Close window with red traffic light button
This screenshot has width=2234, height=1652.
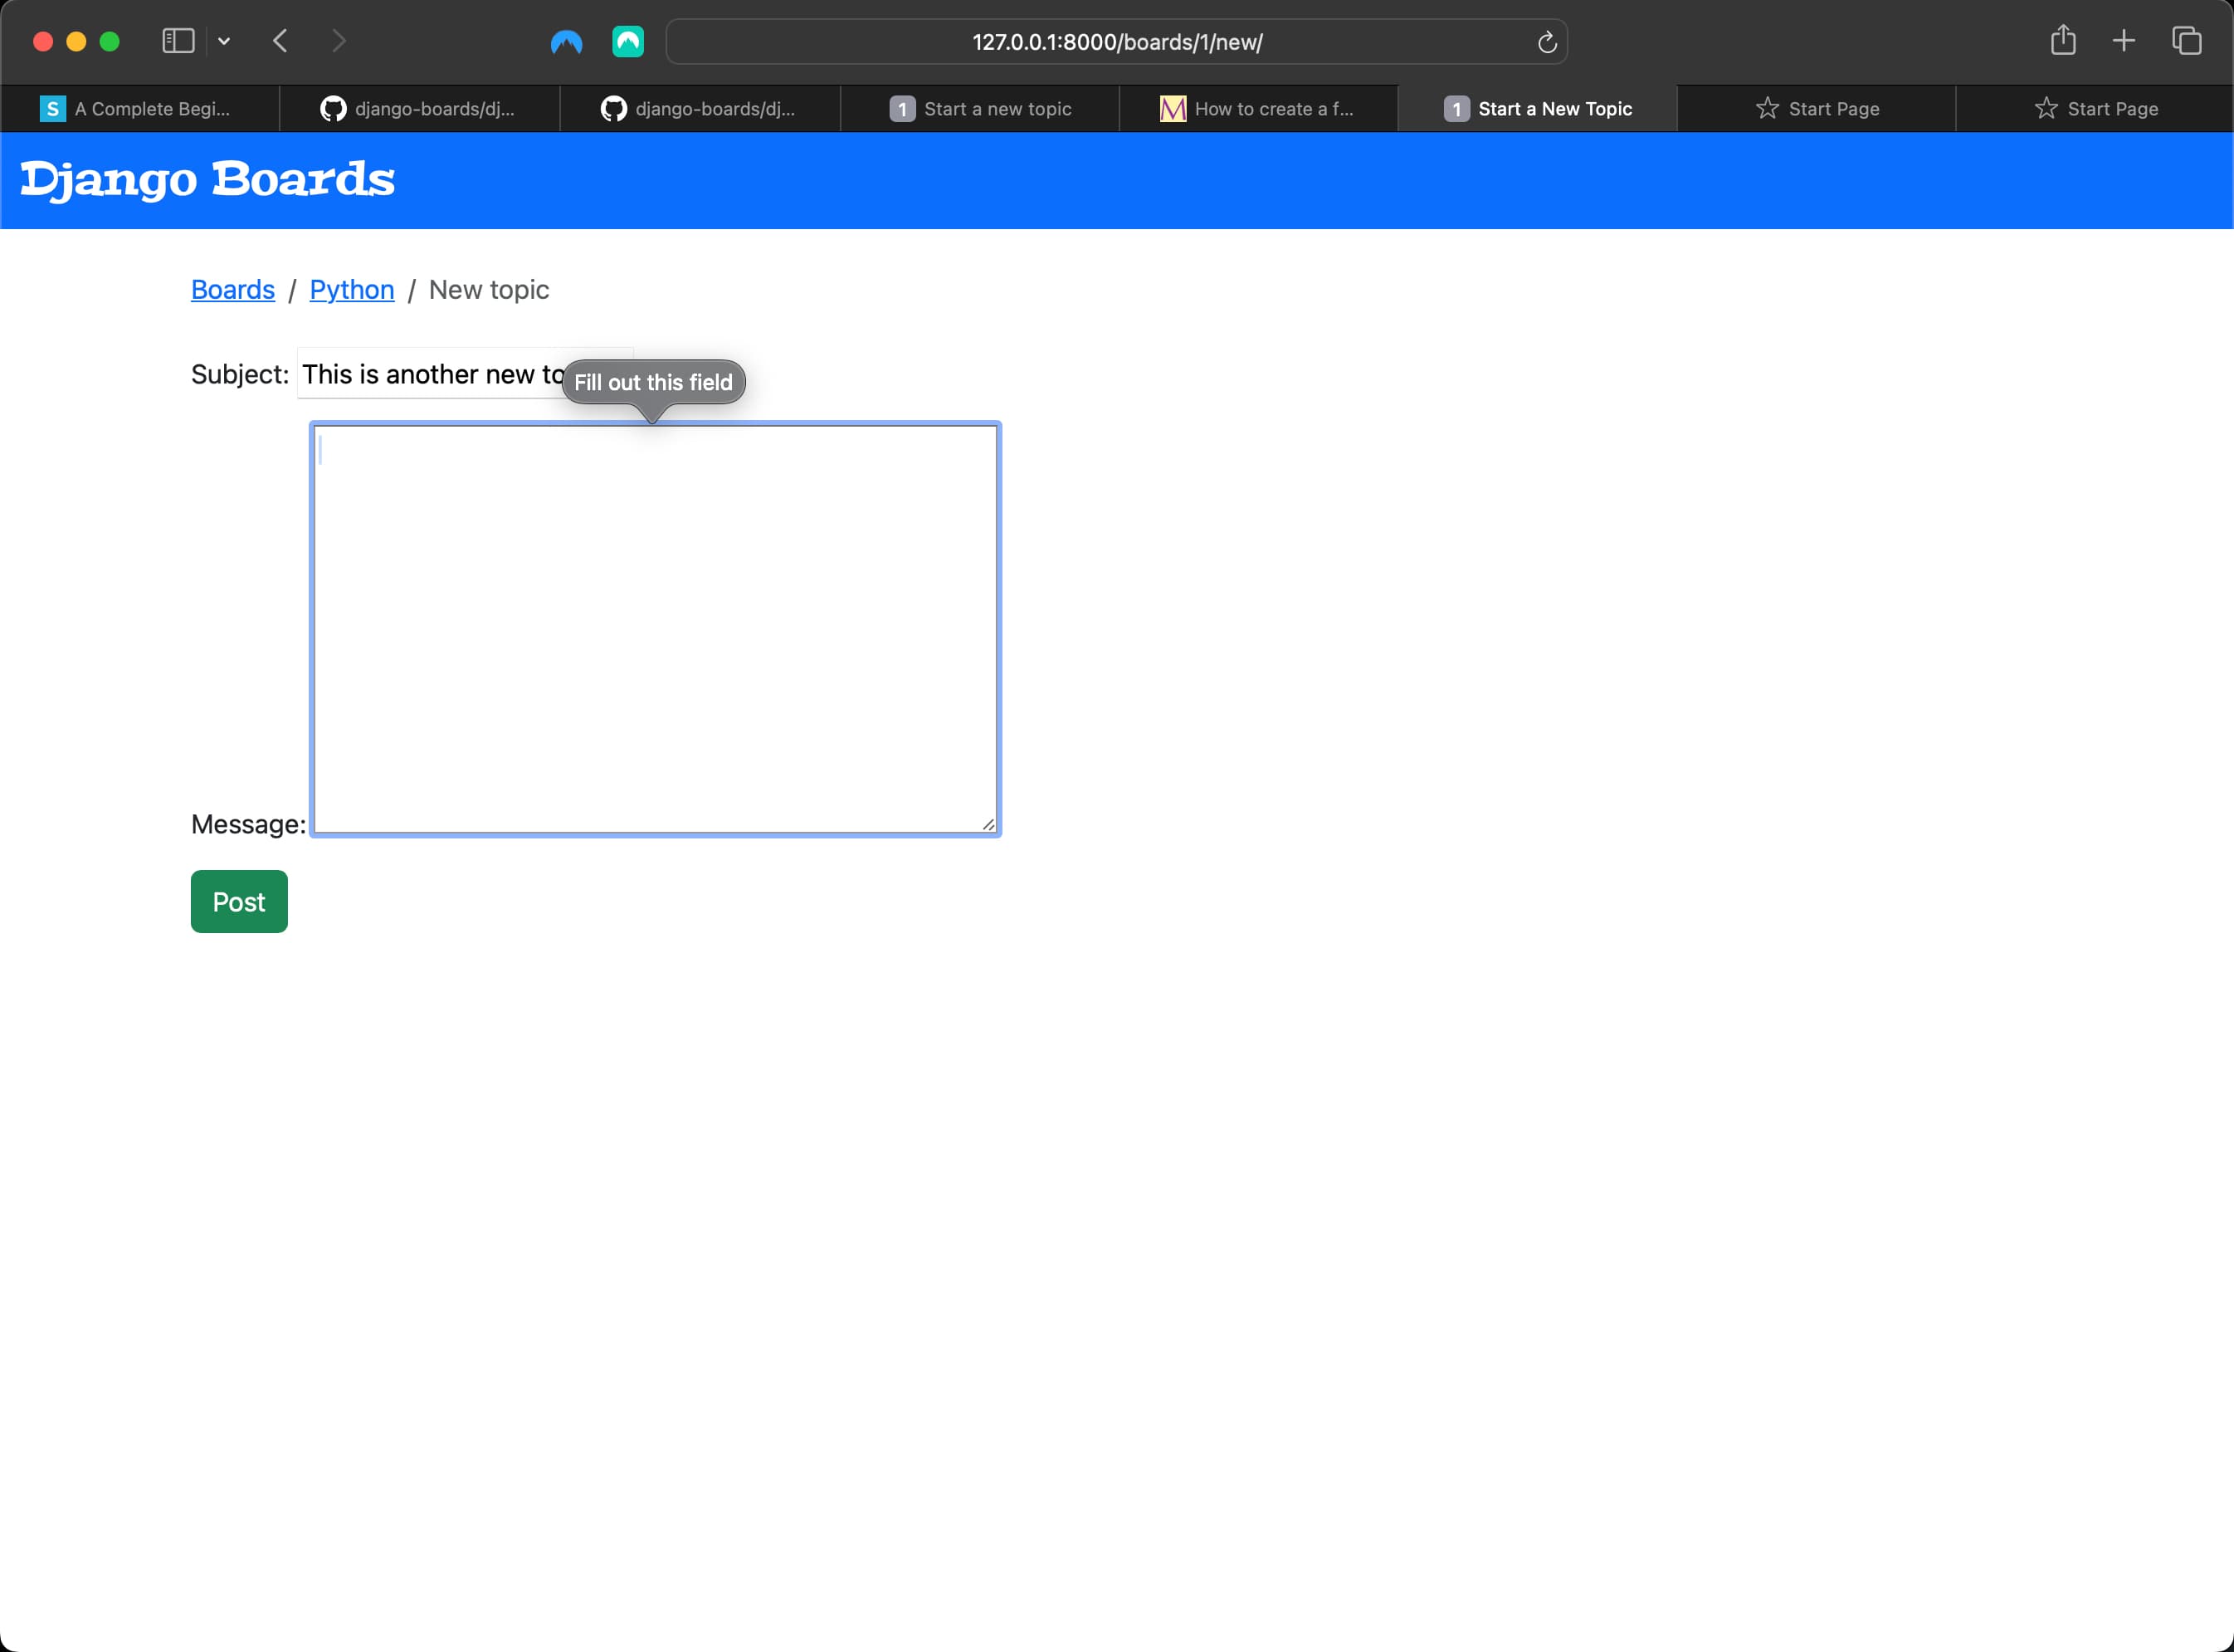click(43, 41)
